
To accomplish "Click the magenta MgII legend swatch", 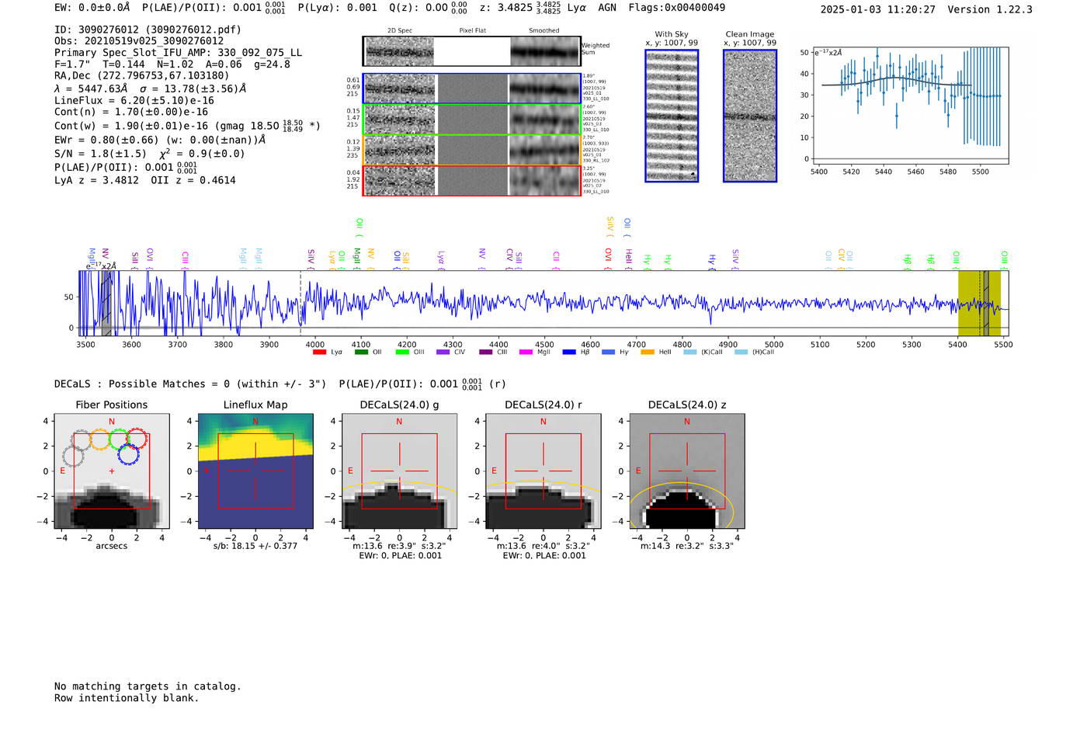I will (x=526, y=353).
